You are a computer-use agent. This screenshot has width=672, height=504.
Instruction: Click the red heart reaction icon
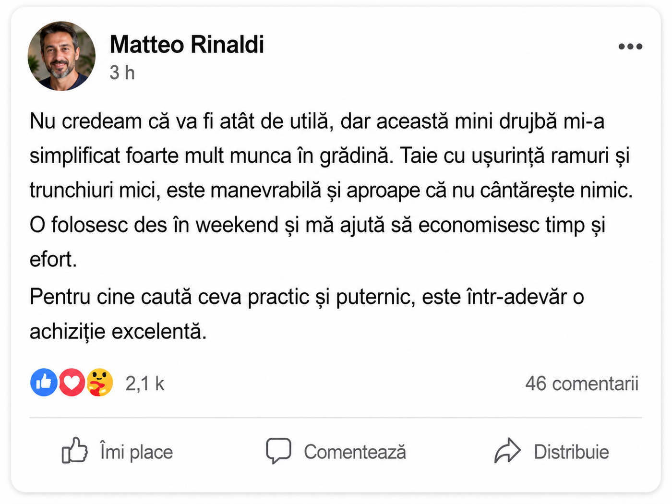point(72,383)
